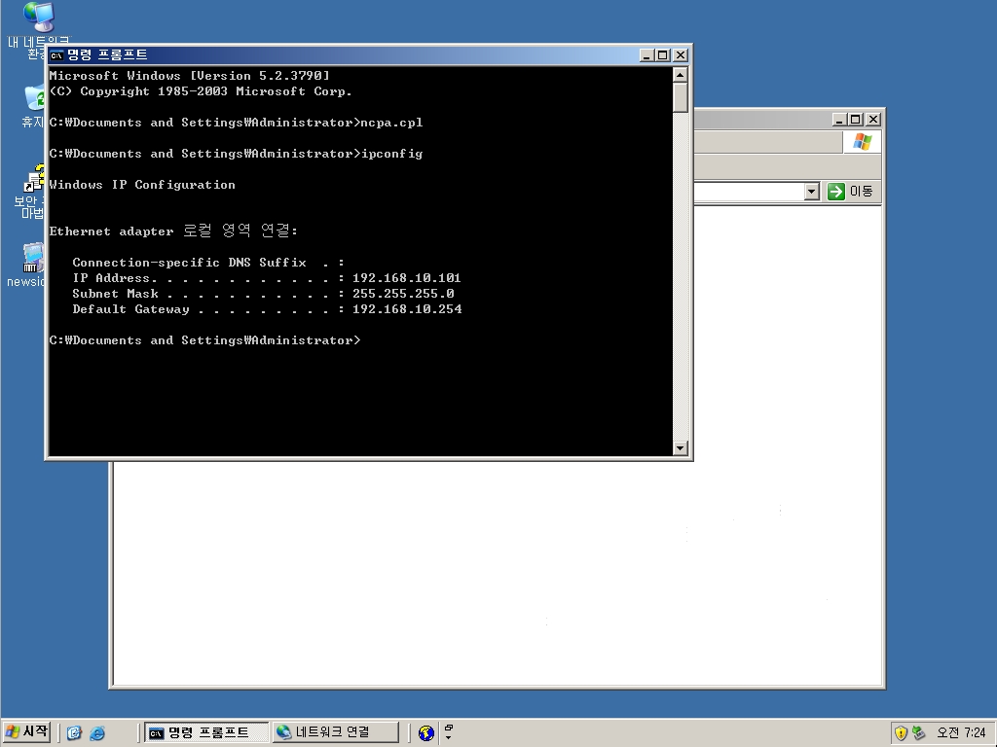Click the command prompt scrollbar thumb
The image size is (997, 747).
coord(680,98)
